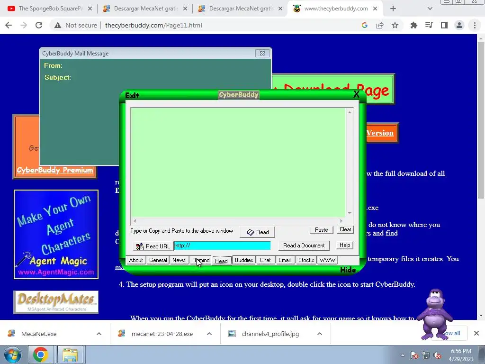Open the Remind tab
The width and height of the screenshot is (485, 364).
tap(201, 260)
